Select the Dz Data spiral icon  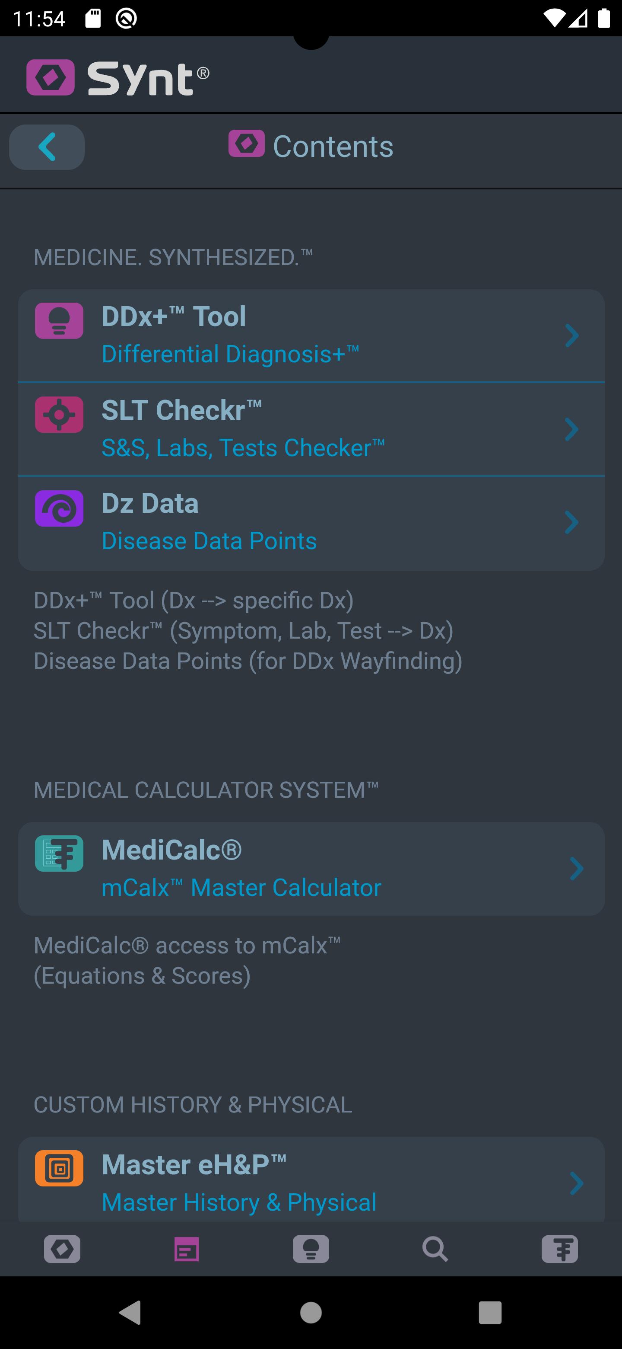click(x=59, y=508)
